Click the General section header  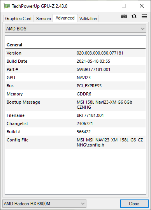[14, 45]
